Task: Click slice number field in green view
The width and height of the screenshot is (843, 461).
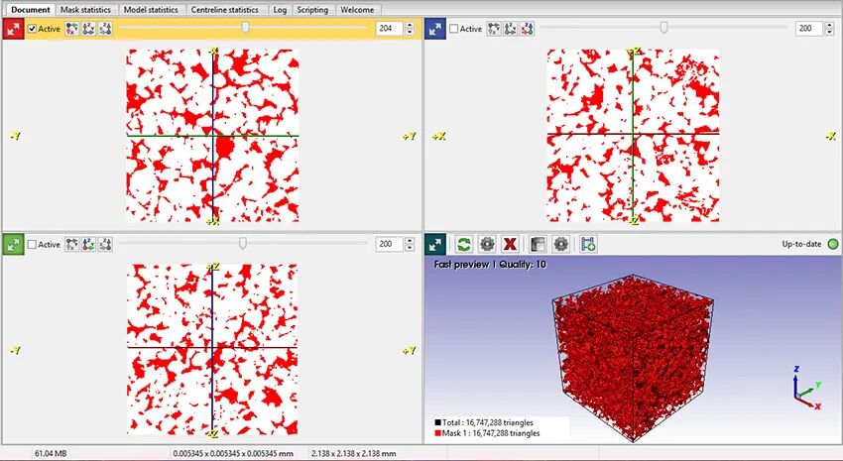Action: point(390,244)
